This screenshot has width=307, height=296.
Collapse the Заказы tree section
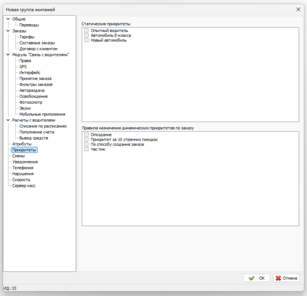[8, 31]
